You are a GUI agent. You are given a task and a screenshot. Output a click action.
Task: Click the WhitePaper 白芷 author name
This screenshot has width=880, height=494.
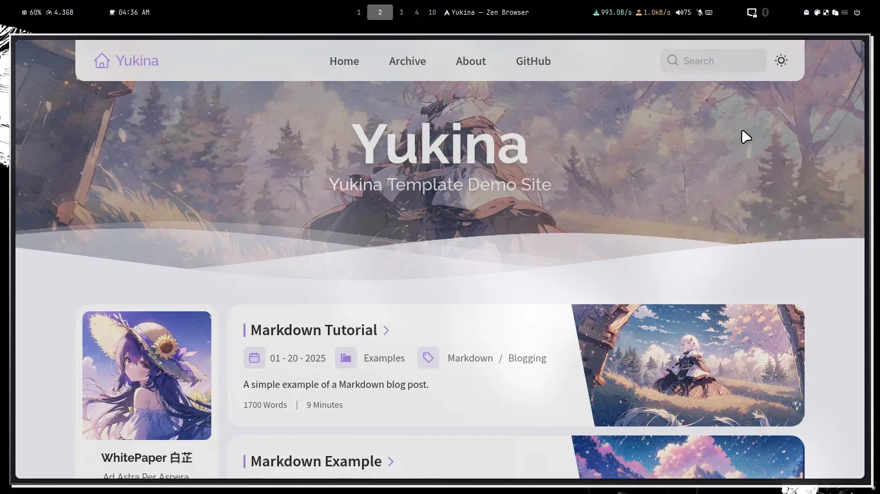(x=147, y=458)
